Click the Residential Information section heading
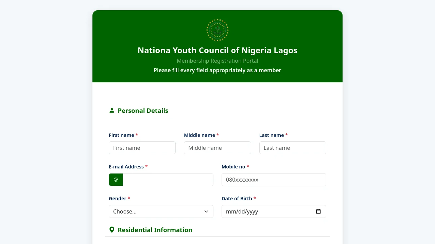 pos(155,230)
